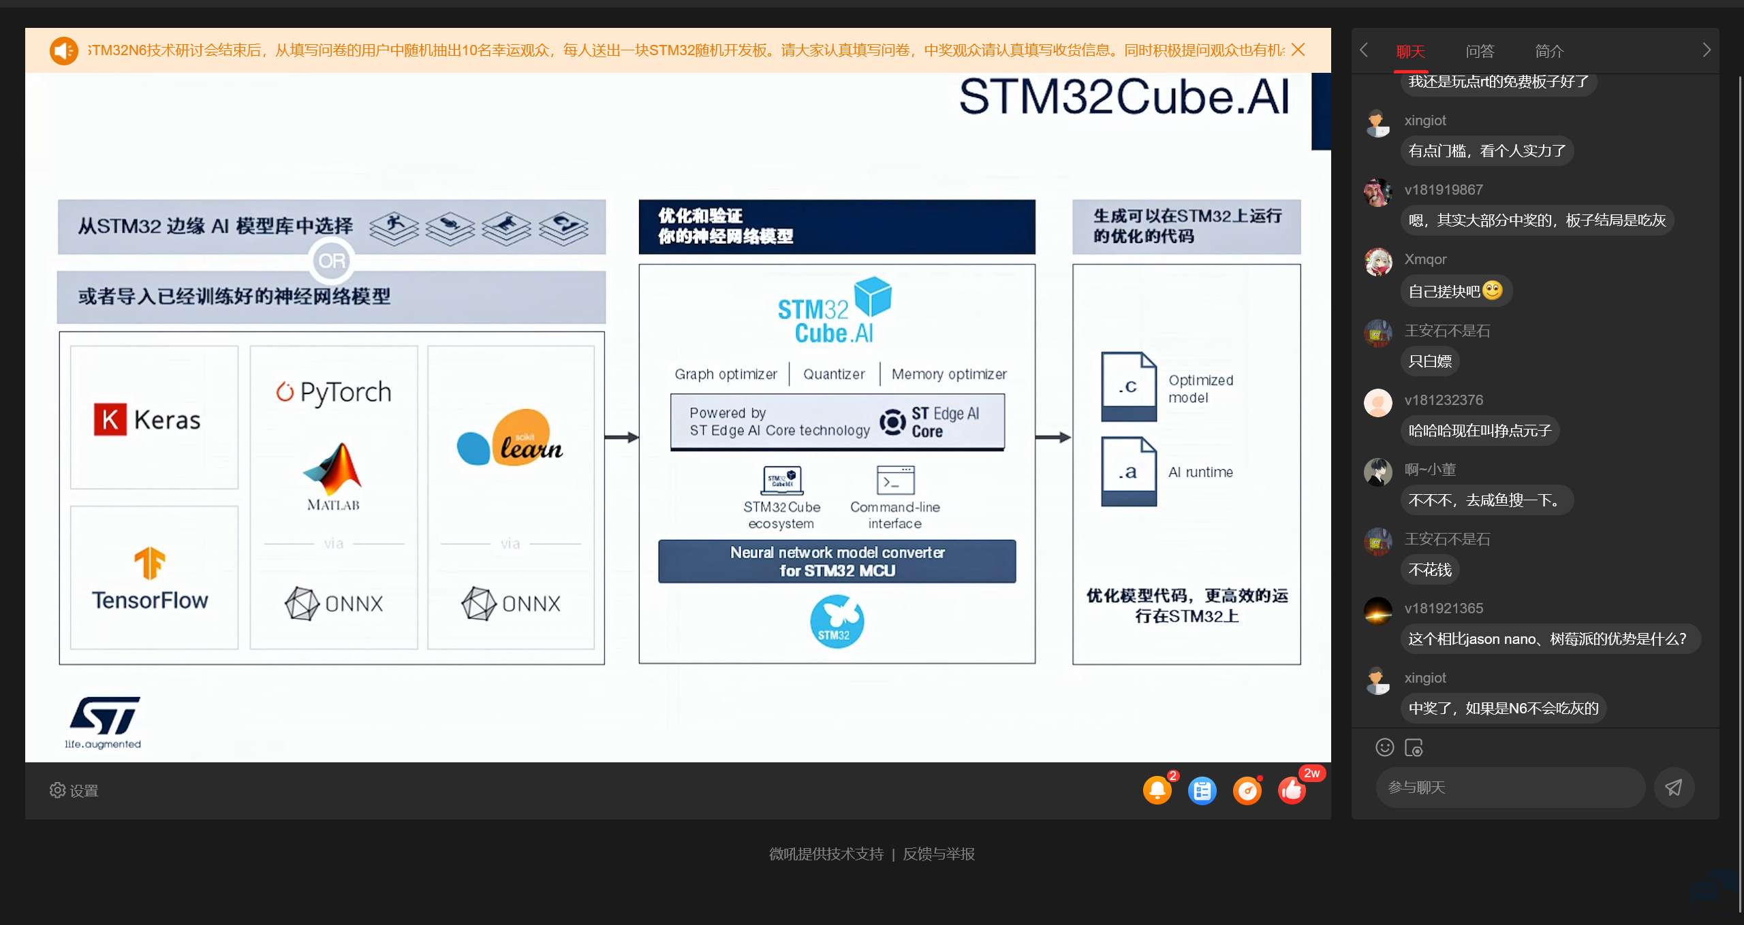
Task: Click message 有点门槛，看个人实力了
Action: click(x=1487, y=151)
